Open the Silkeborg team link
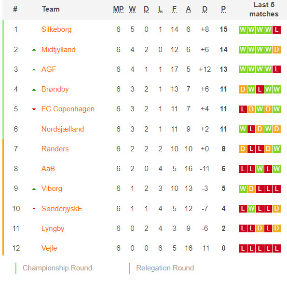The image size is (287, 281). point(56,29)
